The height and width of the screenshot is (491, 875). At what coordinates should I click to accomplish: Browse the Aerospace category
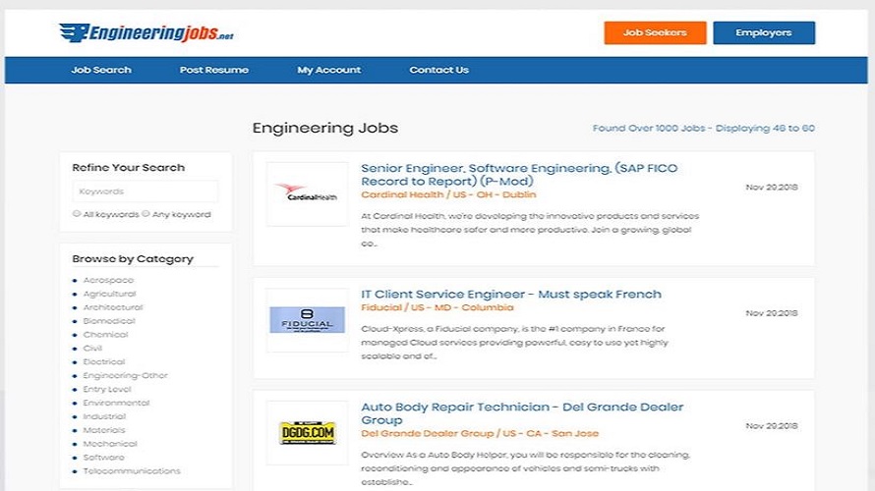(108, 280)
